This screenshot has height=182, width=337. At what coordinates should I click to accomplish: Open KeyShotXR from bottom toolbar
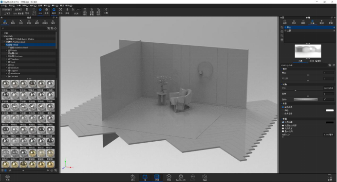tap(181, 178)
